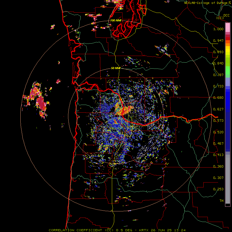Click the 0.627 scale value
The image size is (232, 232).
pos(218,109)
